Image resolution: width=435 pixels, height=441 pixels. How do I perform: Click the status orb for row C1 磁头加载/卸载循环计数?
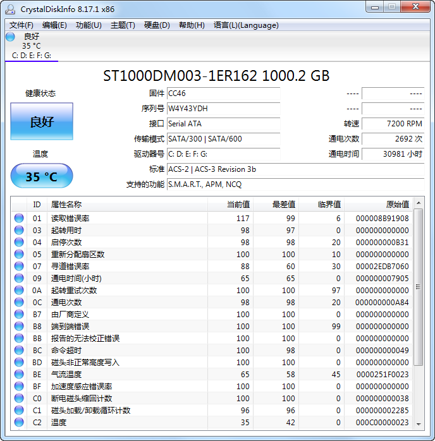[19, 410]
